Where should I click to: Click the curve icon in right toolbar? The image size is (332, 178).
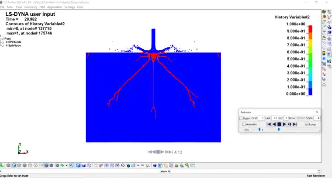pos(329,17)
